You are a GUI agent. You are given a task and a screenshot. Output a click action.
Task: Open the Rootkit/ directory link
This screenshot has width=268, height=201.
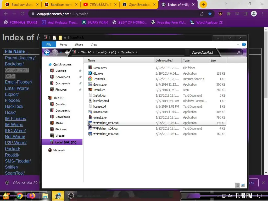click(x=12, y=155)
